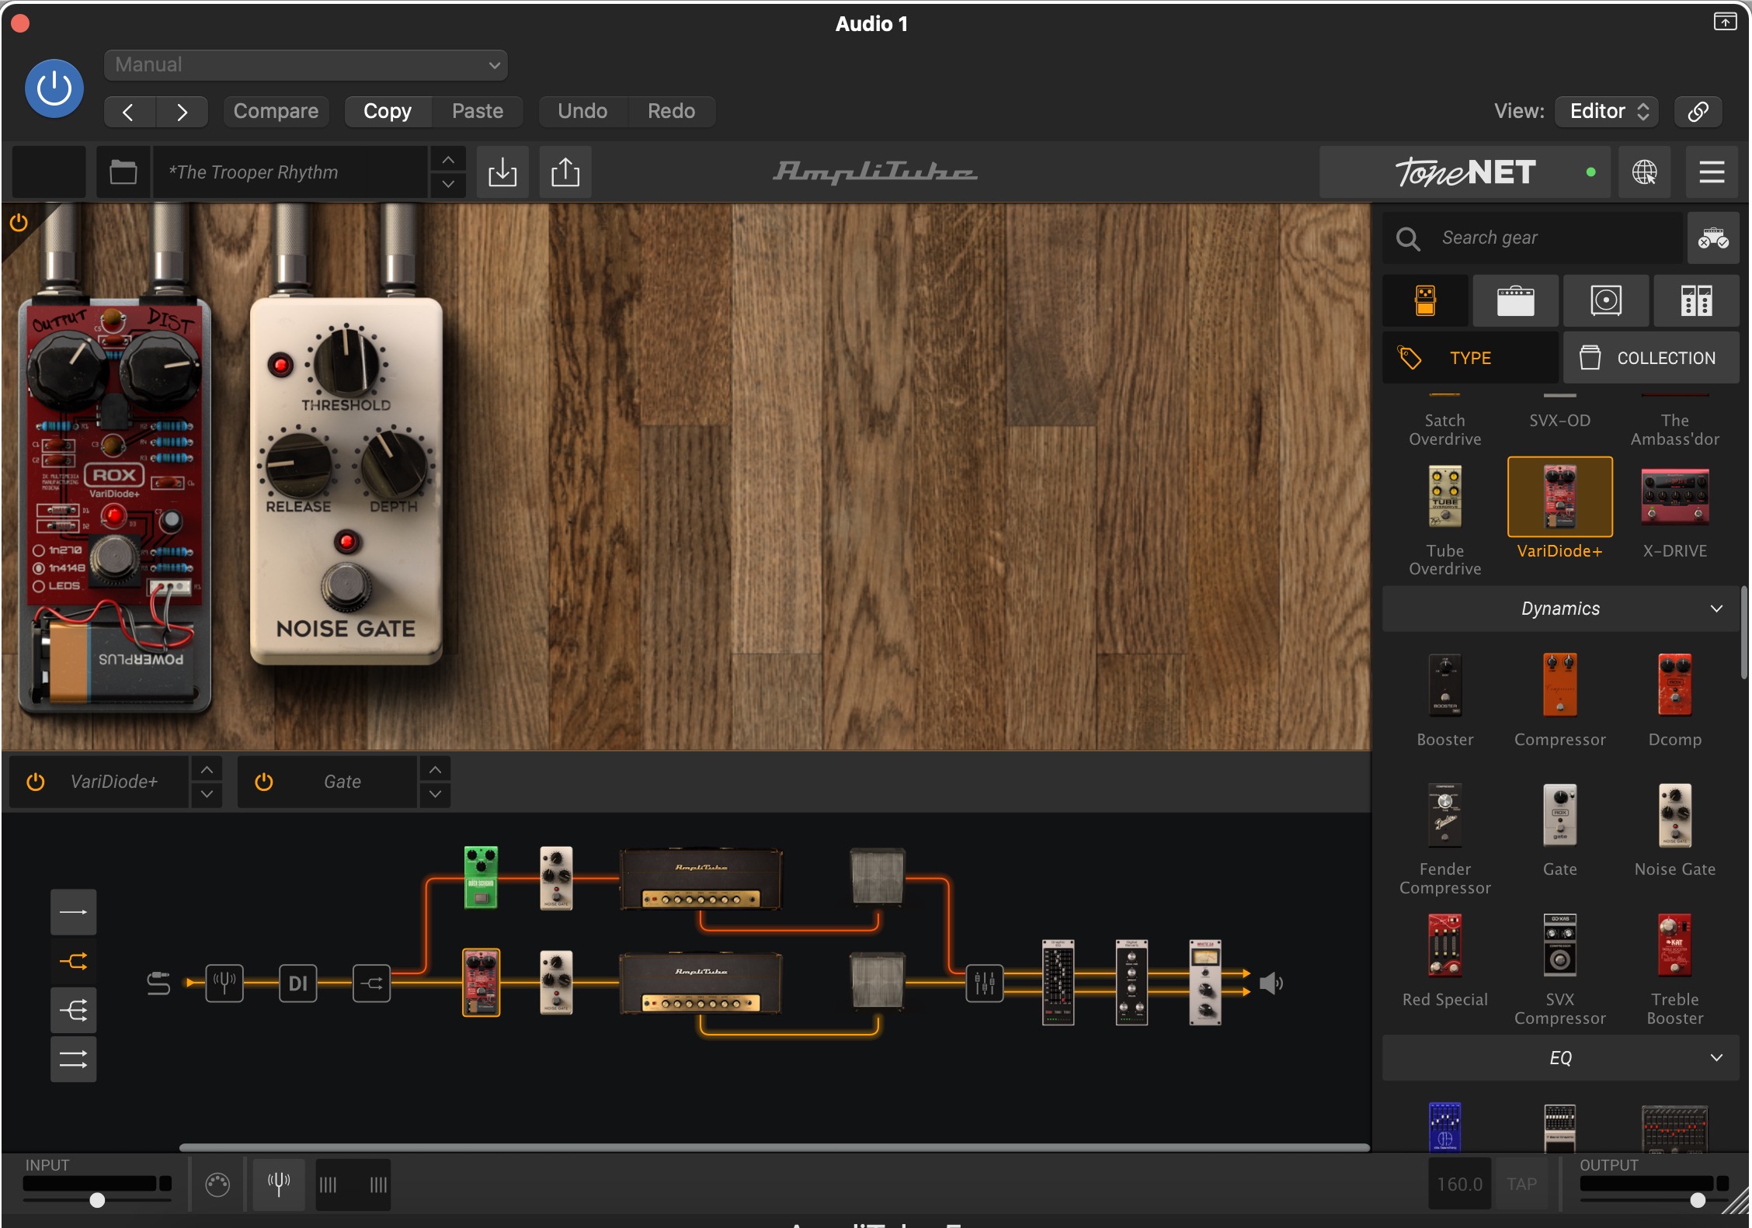
Task: Toggle Gate slot power button
Action: click(x=264, y=782)
